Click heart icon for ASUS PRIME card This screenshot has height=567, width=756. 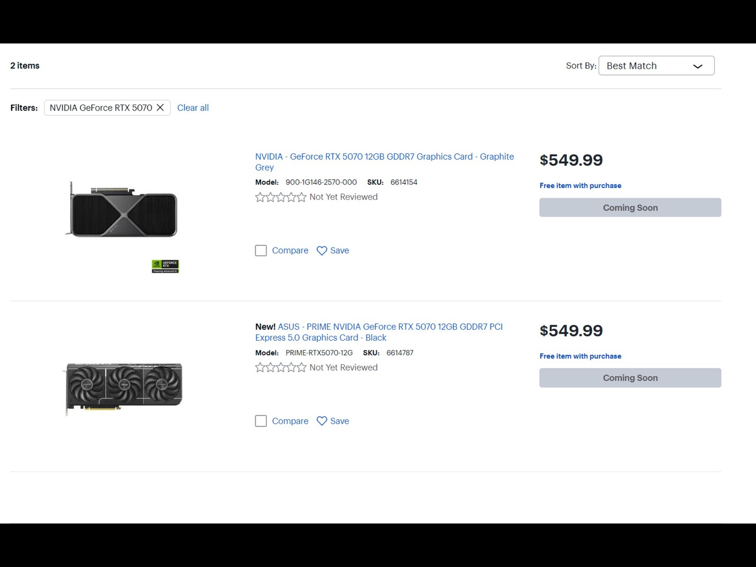click(x=322, y=421)
